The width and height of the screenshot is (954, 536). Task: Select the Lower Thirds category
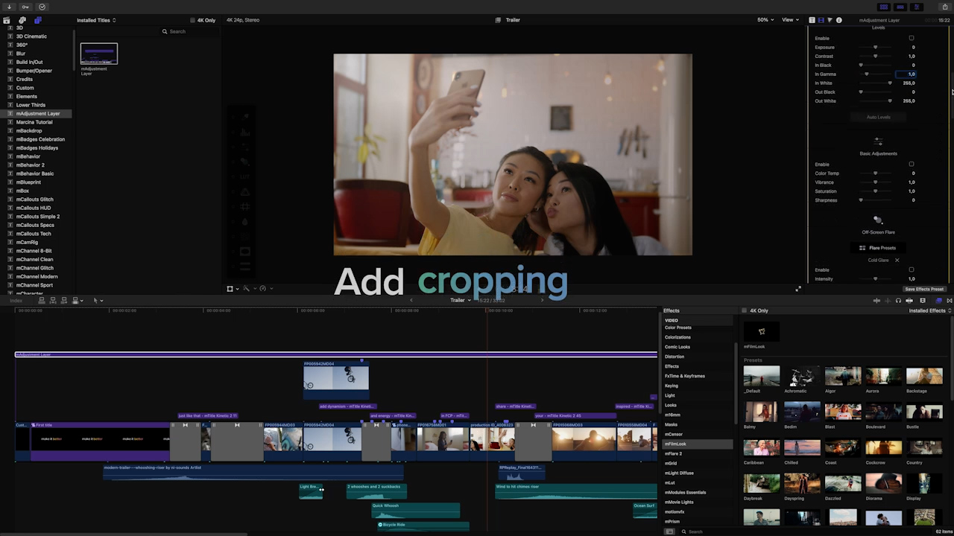(31, 105)
